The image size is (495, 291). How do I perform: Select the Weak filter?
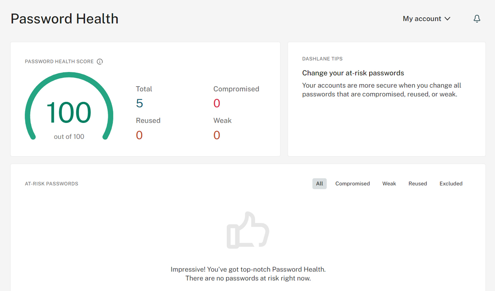(389, 183)
